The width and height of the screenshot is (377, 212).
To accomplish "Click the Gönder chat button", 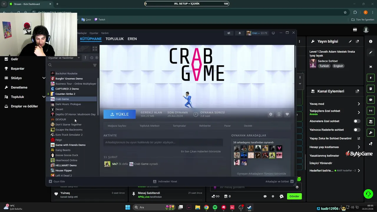I will point(294,196).
